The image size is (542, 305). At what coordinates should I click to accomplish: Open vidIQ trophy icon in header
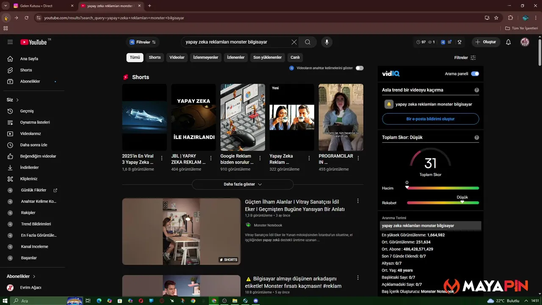[x=459, y=42]
